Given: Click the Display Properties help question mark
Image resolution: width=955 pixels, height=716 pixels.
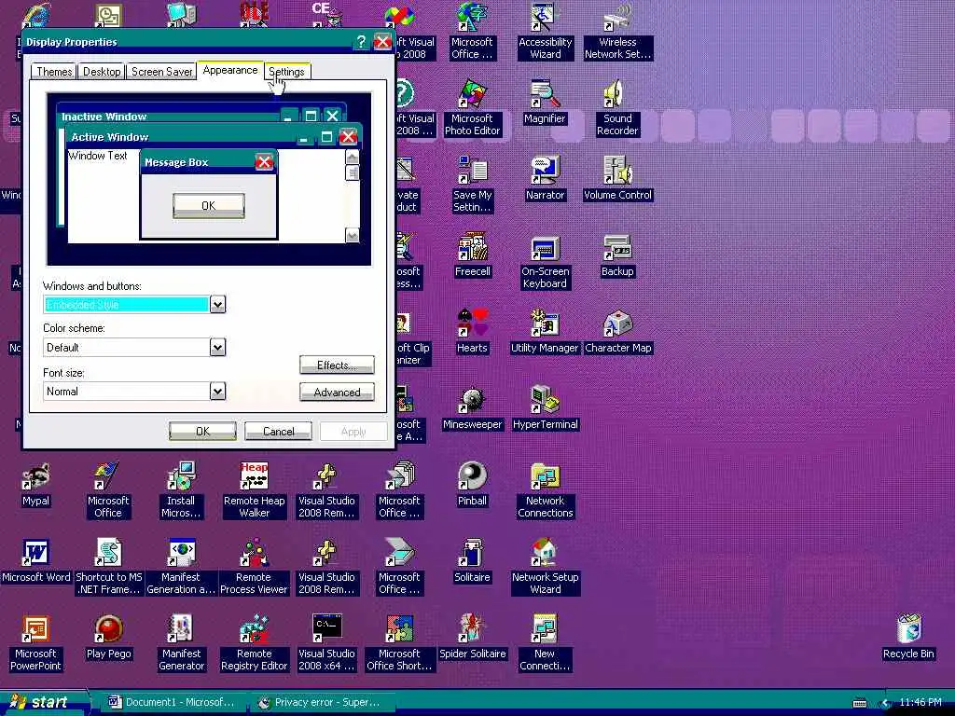Looking at the screenshot, I should pos(361,41).
